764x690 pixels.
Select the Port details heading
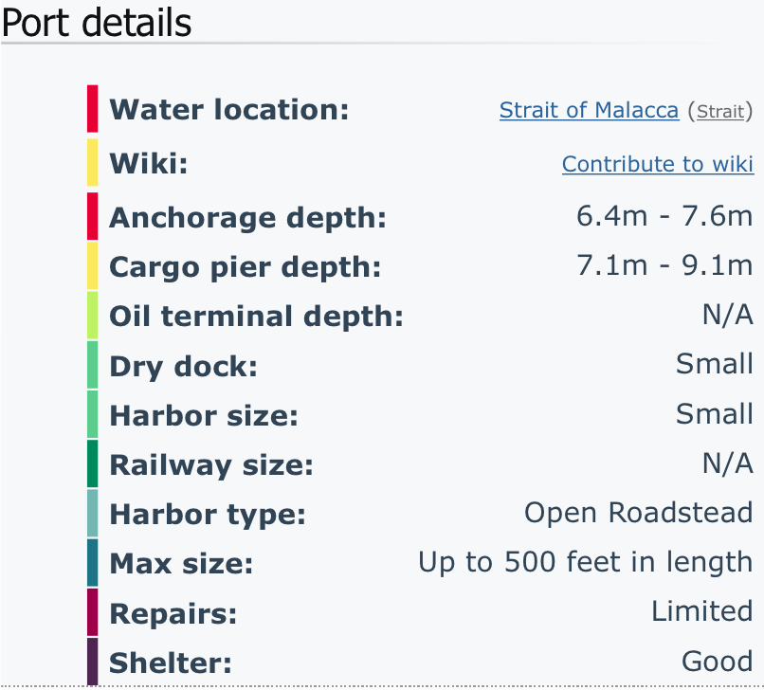point(97,24)
